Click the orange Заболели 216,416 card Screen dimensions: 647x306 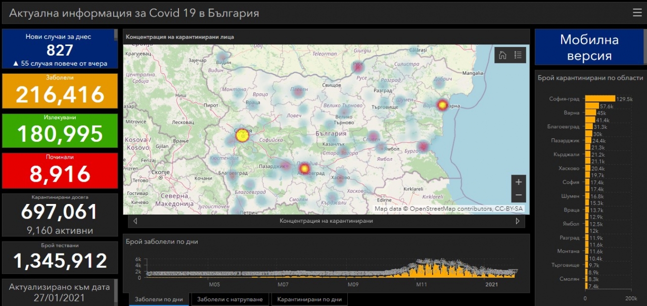click(60, 91)
